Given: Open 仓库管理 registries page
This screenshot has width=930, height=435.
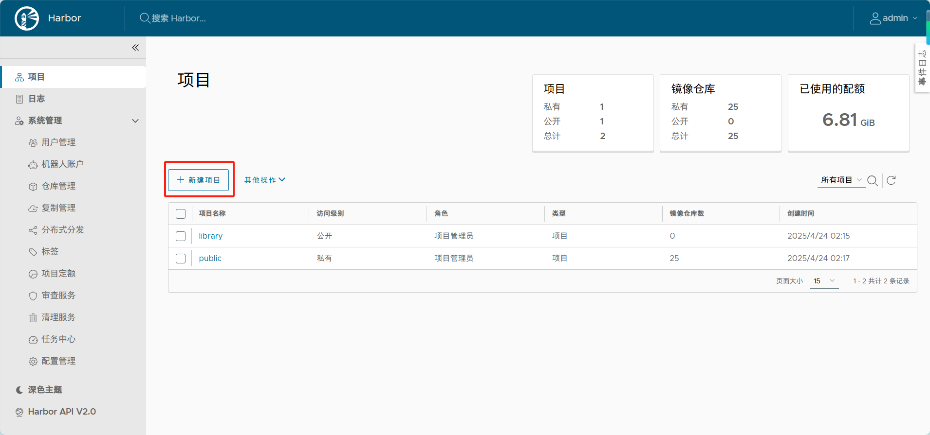Looking at the screenshot, I should pyautogui.click(x=58, y=186).
